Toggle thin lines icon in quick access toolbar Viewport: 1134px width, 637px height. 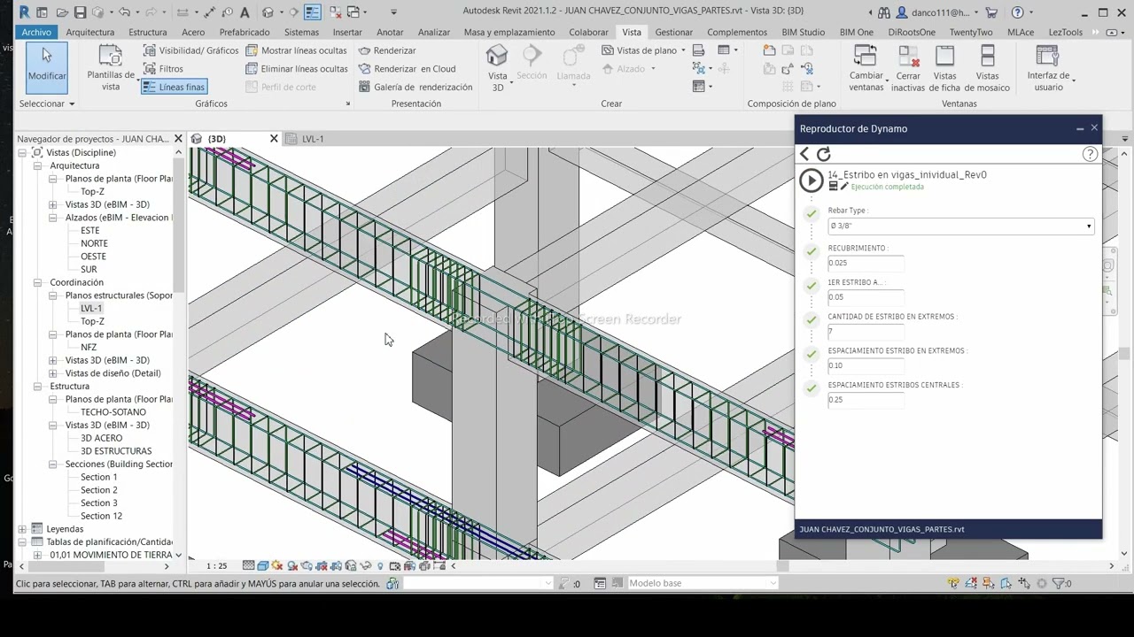(x=312, y=12)
